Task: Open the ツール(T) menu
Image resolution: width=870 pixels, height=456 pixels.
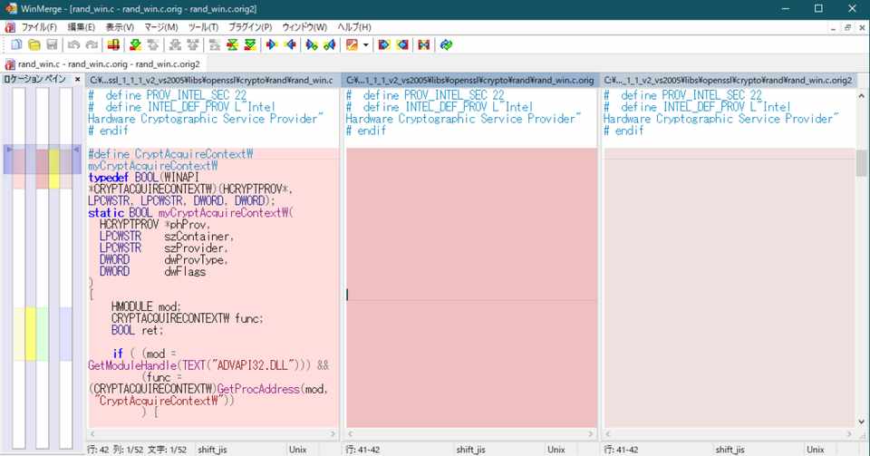Action: [203, 27]
